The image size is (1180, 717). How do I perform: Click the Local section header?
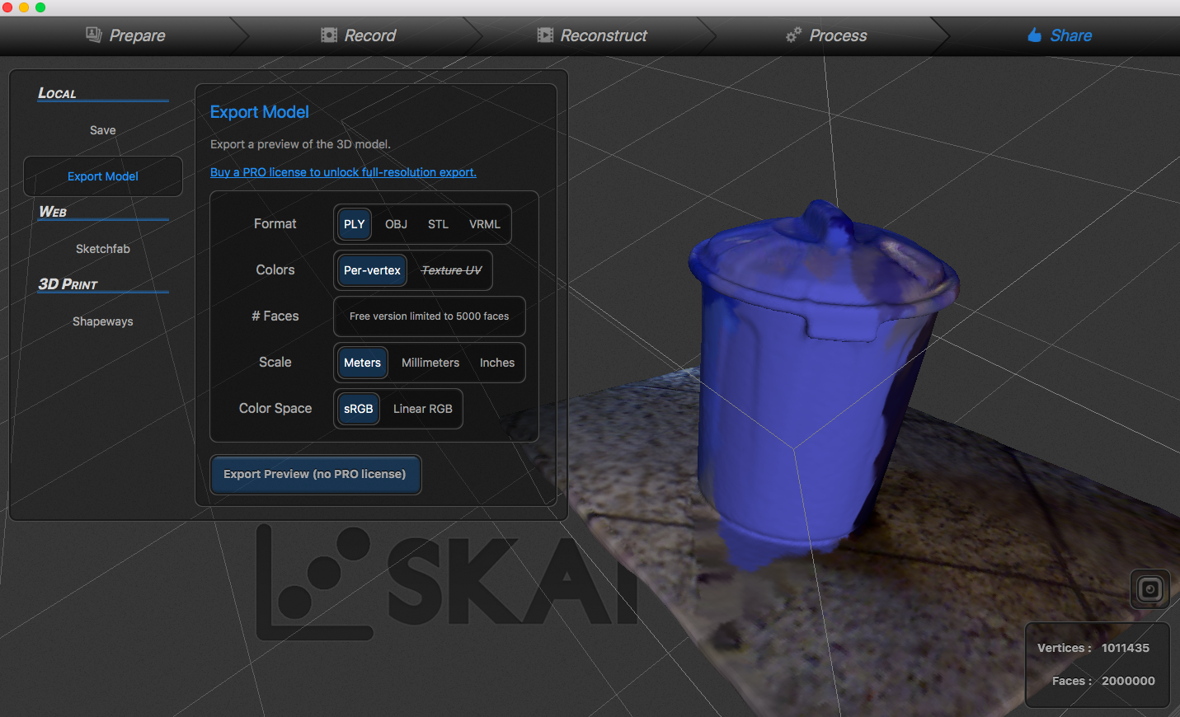(57, 93)
